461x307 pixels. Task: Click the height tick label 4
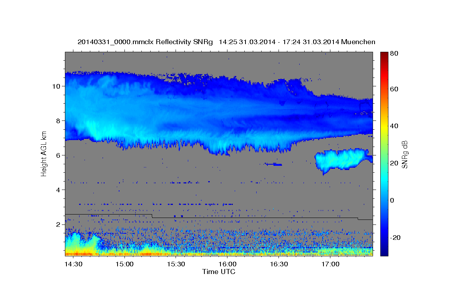click(58, 190)
